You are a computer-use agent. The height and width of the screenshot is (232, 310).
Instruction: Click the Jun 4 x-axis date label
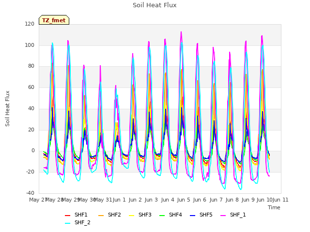pyautogui.click(x=168, y=200)
